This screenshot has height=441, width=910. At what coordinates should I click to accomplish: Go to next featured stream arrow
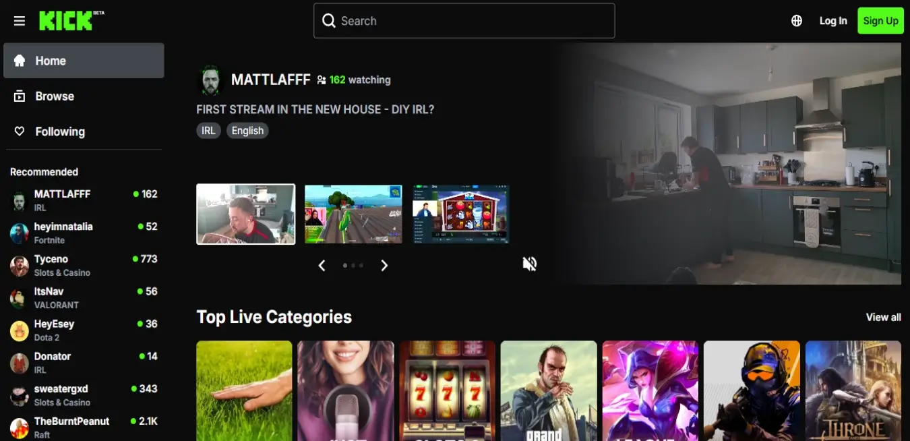tap(384, 266)
